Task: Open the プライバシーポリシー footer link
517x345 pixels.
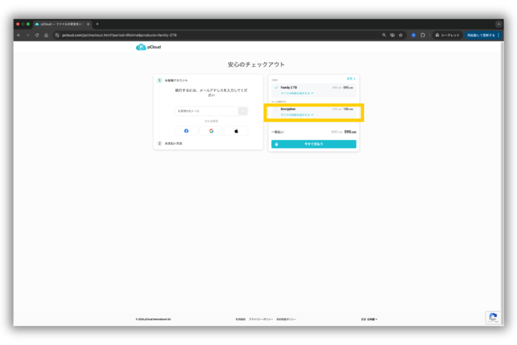Action: pyautogui.click(x=260, y=318)
